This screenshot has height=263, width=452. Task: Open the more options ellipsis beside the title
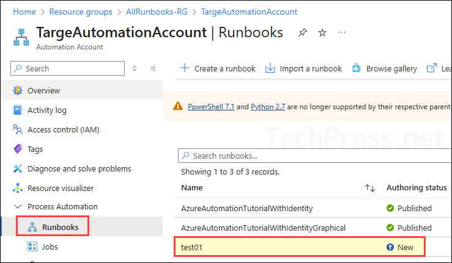coord(341,32)
